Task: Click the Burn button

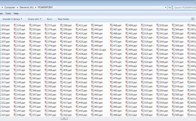Action: point(50,19)
